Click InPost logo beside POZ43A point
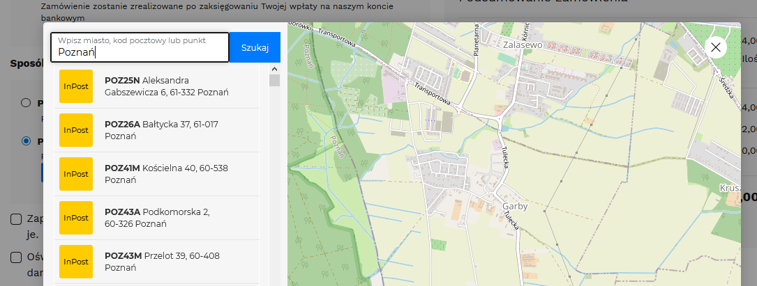Image resolution: width=757 pixels, height=286 pixels. (x=76, y=218)
